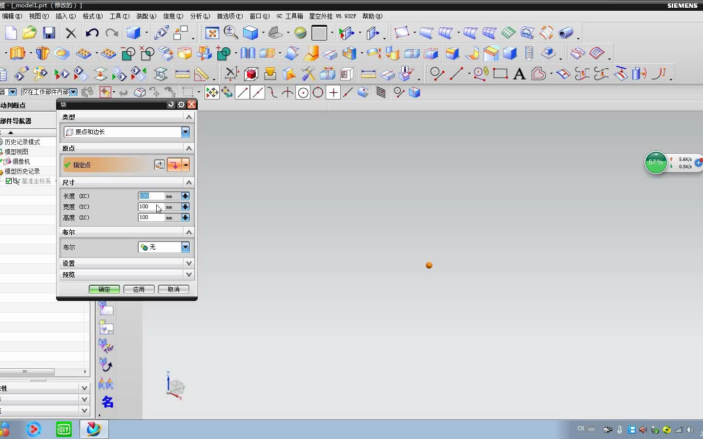
Task: Click the green mesh surface icon
Action: (x=508, y=33)
